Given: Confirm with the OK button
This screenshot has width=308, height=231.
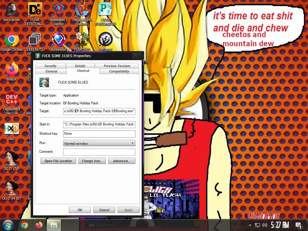Looking at the screenshot, I should pyautogui.click(x=80, y=210).
